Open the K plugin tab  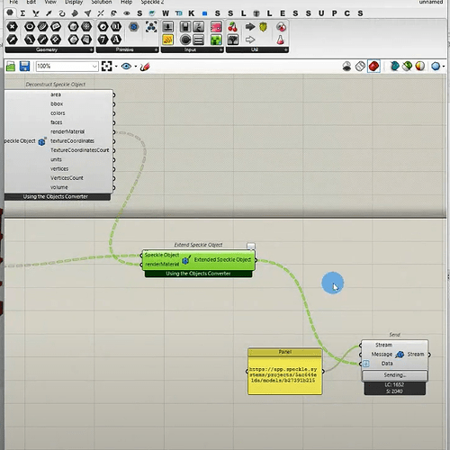192,13
